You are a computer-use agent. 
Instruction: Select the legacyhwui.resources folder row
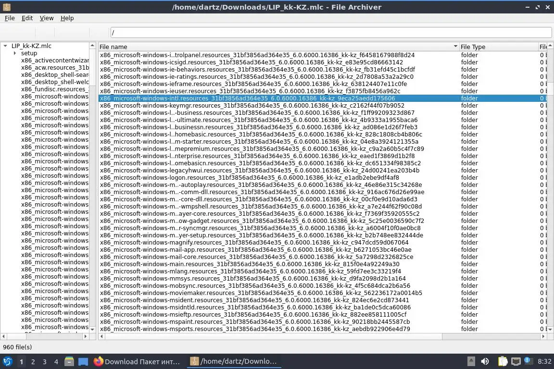pyautogui.click(x=323, y=171)
